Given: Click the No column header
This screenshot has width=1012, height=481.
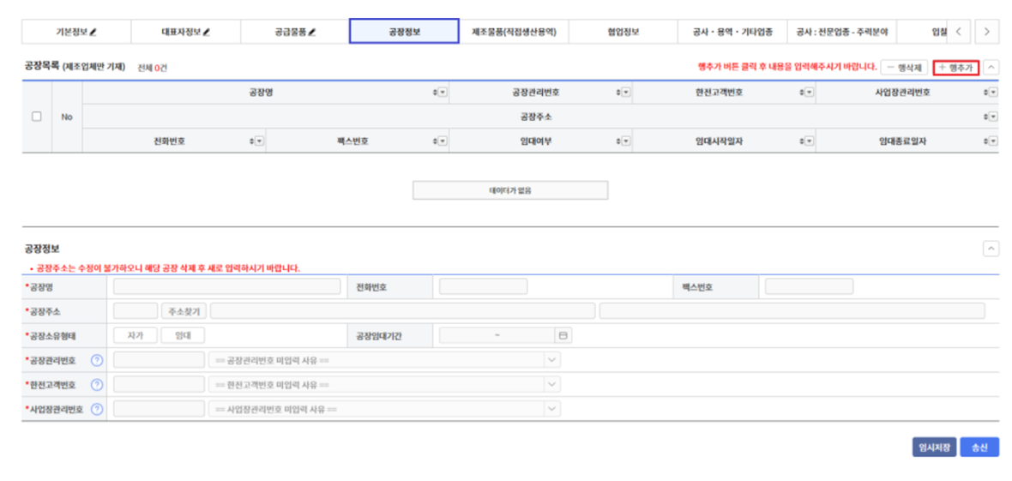Looking at the screenshot, I should (x=67, y=117).
